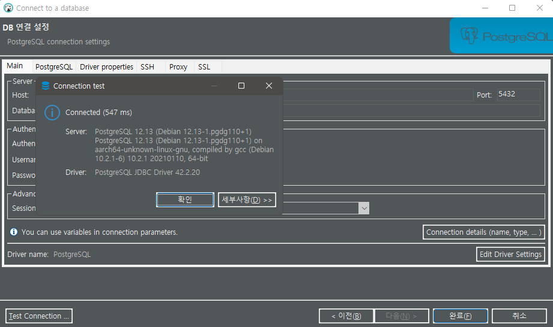
Task: Click the 'Driver:' label in the dialog
Action: [76, 172]
